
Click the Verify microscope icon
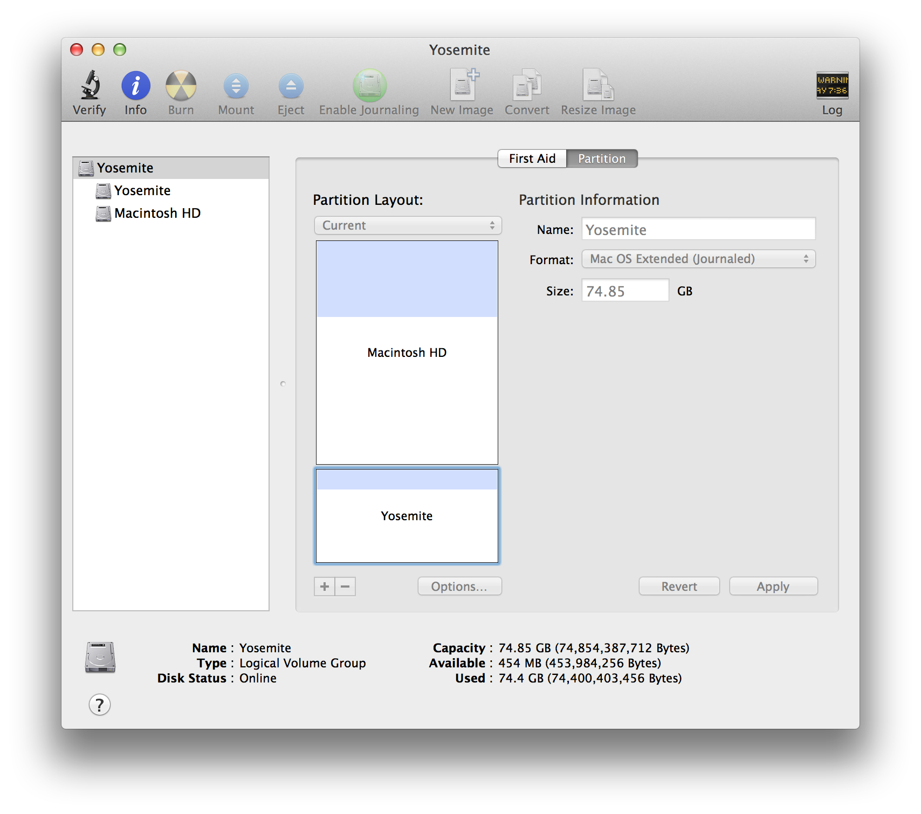pos(90,85)
